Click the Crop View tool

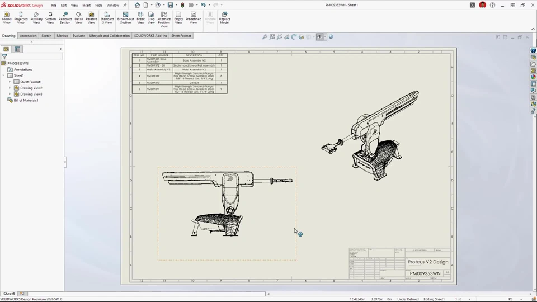point(151,18)
